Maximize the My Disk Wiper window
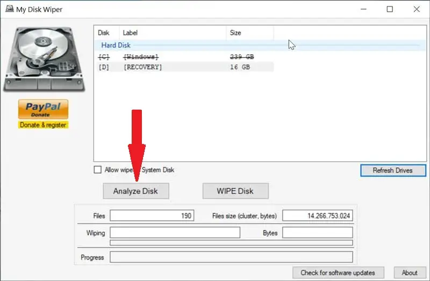 pos(390,9)
